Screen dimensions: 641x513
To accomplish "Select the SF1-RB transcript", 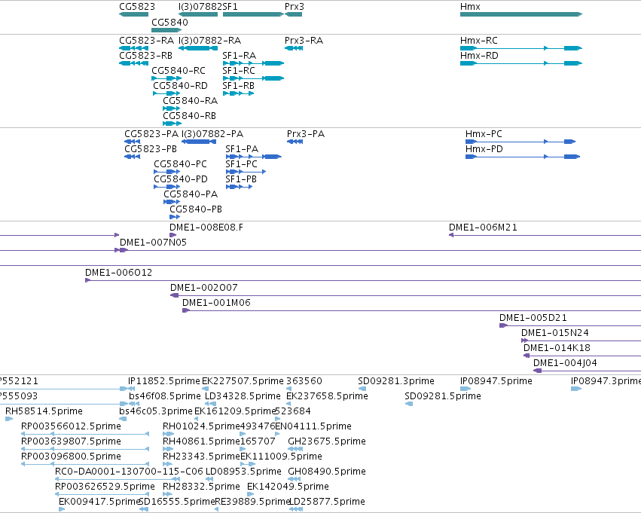I will [x=238, y=93].
